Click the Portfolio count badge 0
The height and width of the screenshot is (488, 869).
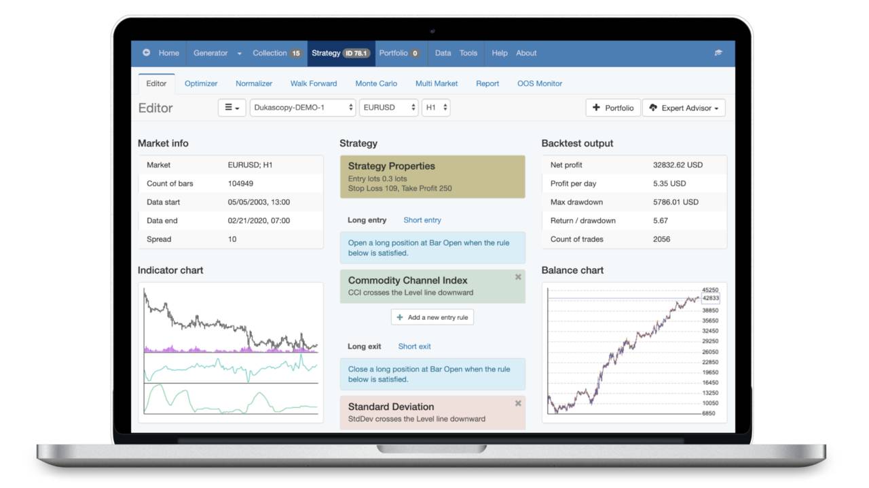tap(415, 54)
